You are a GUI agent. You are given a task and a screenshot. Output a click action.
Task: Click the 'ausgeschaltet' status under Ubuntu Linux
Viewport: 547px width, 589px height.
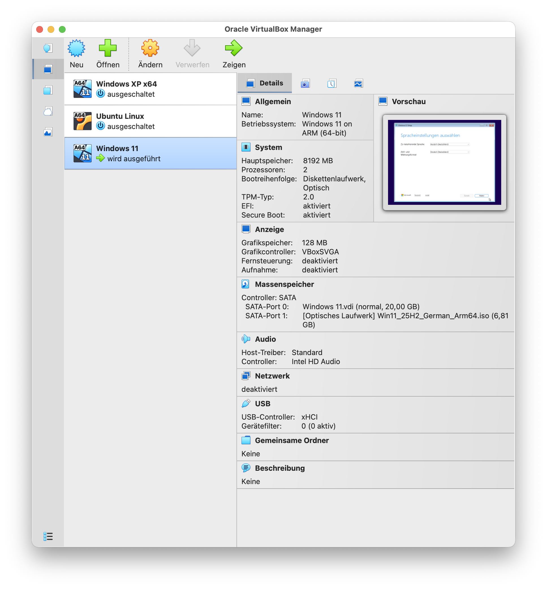tap(131, 126)
